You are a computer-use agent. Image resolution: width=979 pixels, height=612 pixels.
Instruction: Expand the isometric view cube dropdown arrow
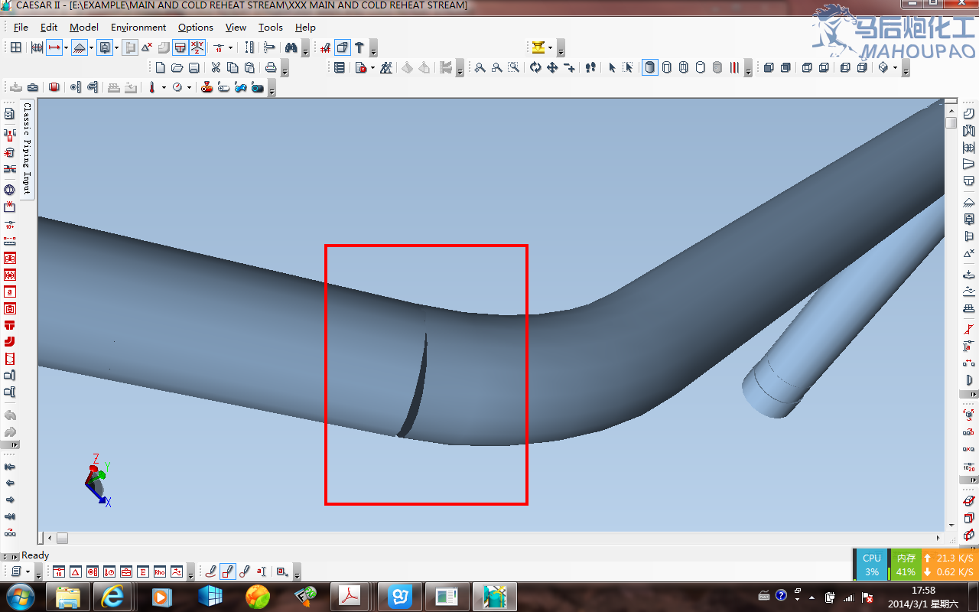tap(895, 67)
